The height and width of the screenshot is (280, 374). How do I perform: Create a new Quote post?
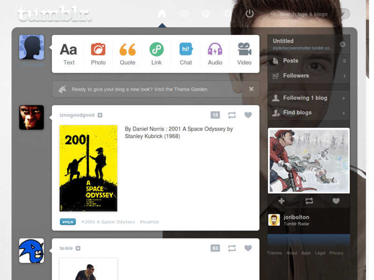[x=127, y=54]
